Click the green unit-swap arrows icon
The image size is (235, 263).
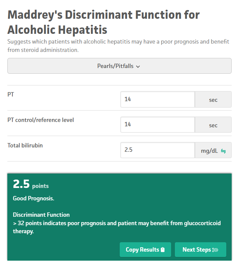[223, 151]
